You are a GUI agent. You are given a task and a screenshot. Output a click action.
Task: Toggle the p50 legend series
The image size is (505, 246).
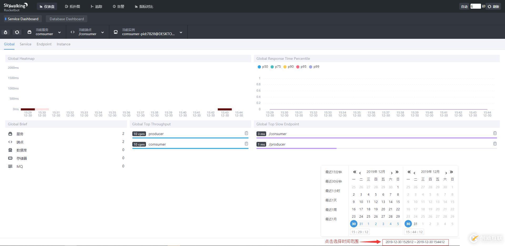tap(263, 67)
